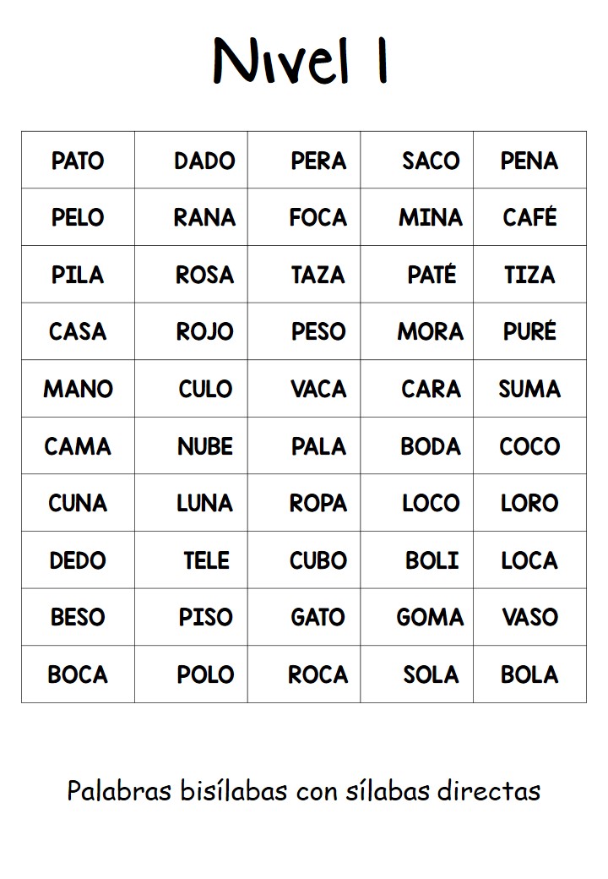Select the word TAZA
The width and height of the screenshot is (608, 879).
tap(318, 275)
